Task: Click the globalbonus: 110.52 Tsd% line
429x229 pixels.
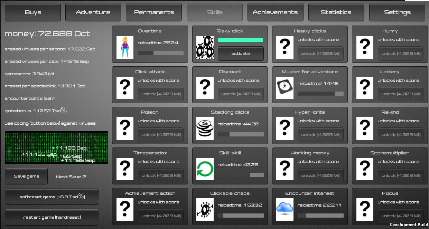Action: (36, 111)
